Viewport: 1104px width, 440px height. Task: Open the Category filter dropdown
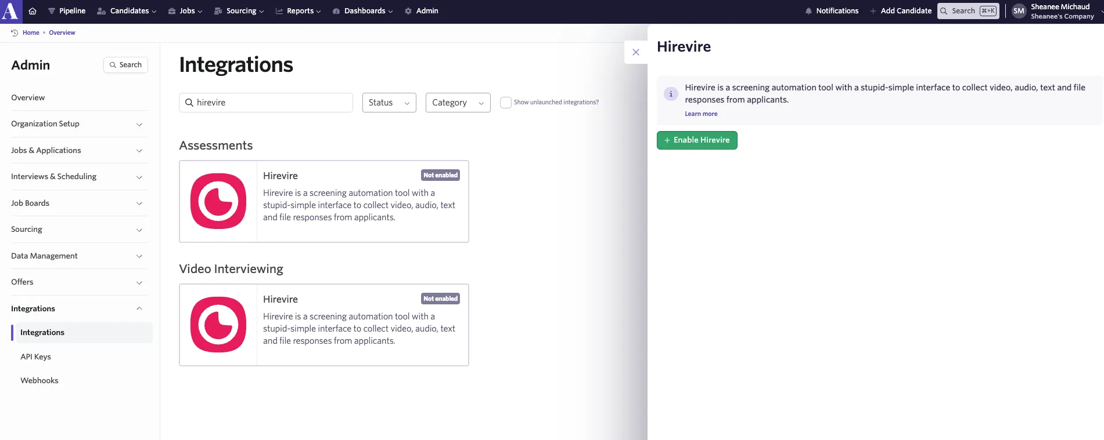tap(458, 103)
